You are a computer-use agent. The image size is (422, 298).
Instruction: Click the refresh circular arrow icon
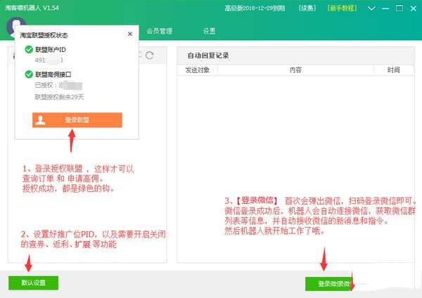pos(149,56)
